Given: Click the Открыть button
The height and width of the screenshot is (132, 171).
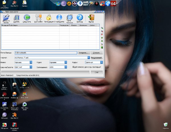Looking at the screenshot, I should [x=97, y=53].
